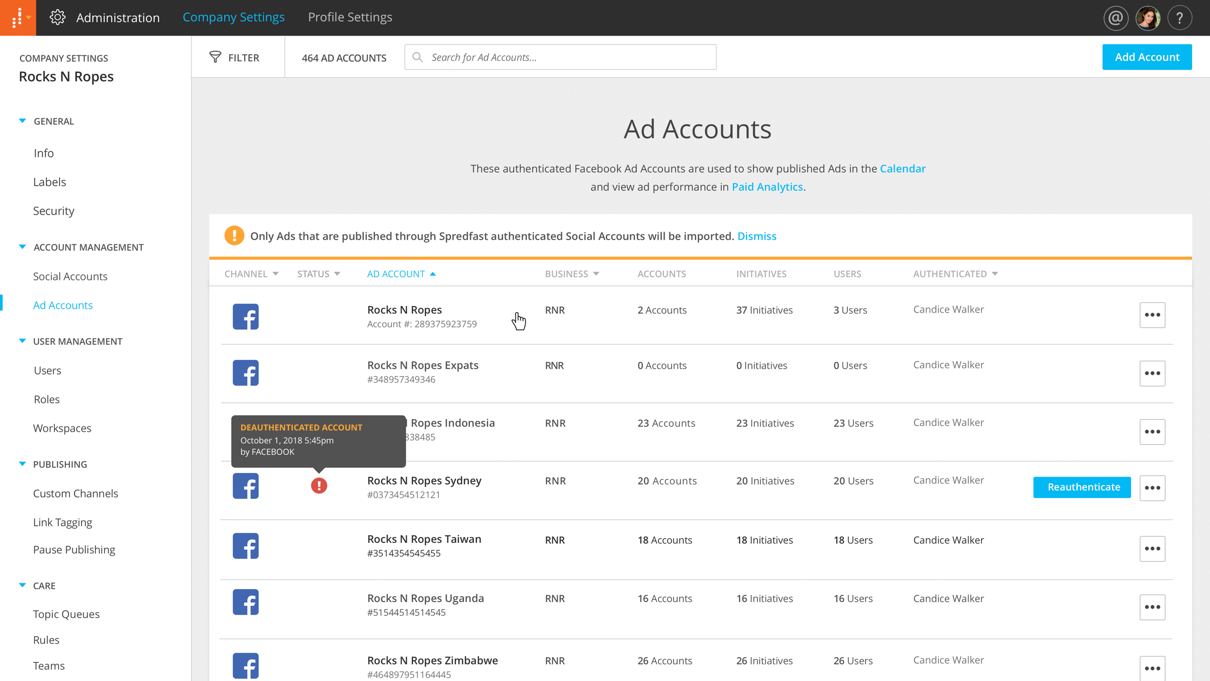
Task: Collapse the Publishing sidebar section
Action: click(22, 464)
